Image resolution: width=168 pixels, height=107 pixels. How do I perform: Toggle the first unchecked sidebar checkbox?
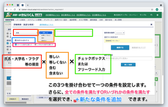pyautogui.click(x=8, y=33)
